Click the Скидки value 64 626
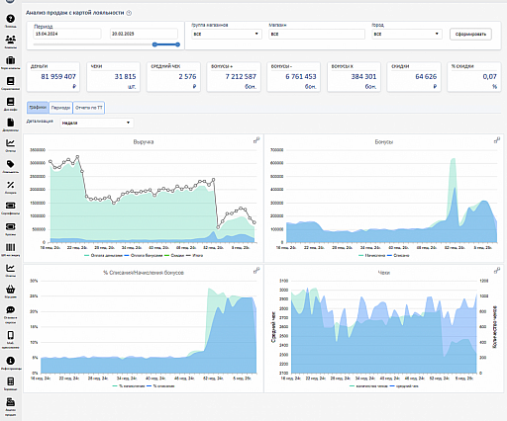This screenshot has height=421, width=507. [426, 77]
